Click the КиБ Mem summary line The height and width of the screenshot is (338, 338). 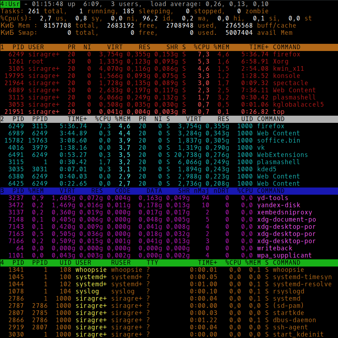108,26
